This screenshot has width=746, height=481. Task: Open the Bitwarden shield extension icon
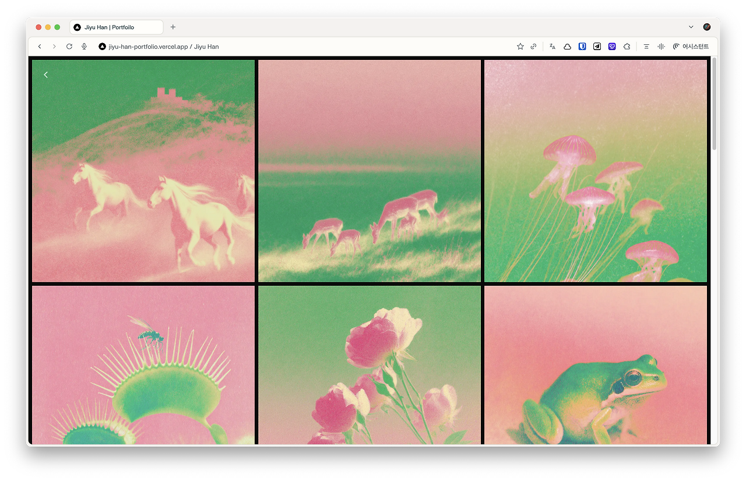(582, 46)
